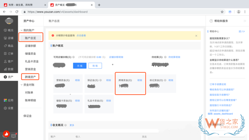The width and height of the screenshot is (249, 140).
Task: Collapse the 帮助和服务 panel arrows
Action: point(245,21)
